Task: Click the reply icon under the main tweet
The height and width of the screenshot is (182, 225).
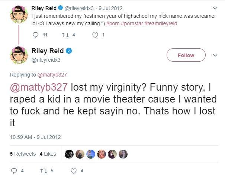Action: click(x=14, y=171)
